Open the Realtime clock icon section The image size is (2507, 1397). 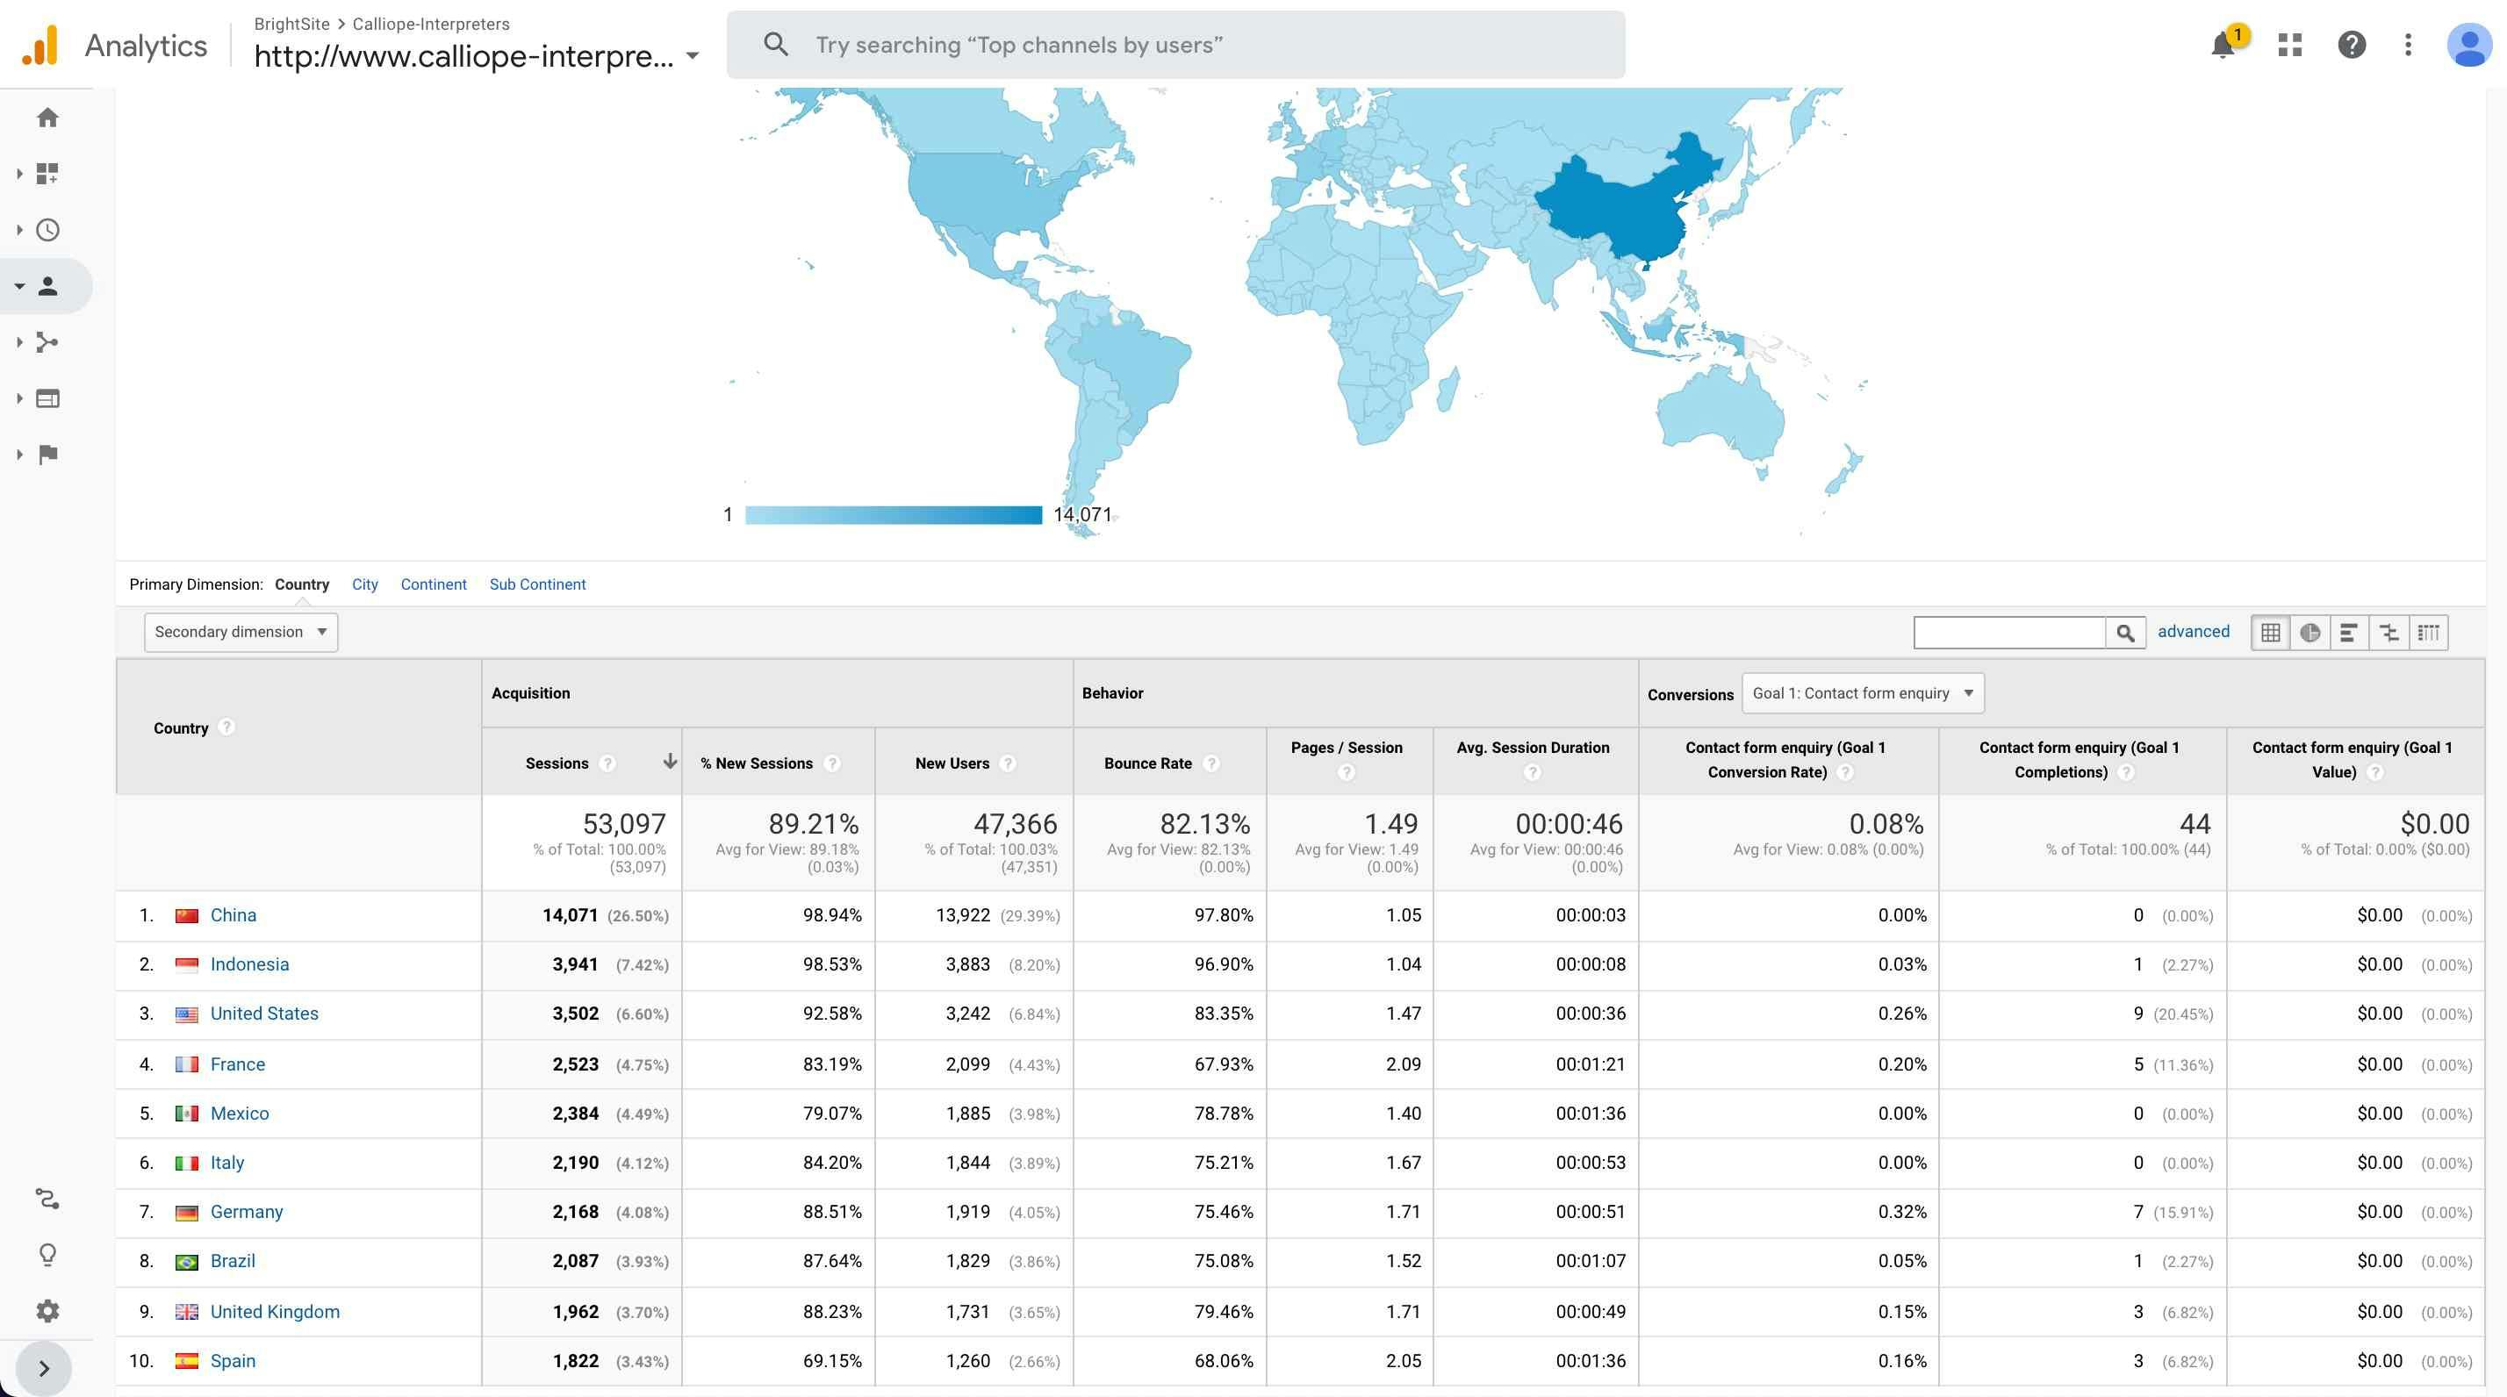pos(47,231)
